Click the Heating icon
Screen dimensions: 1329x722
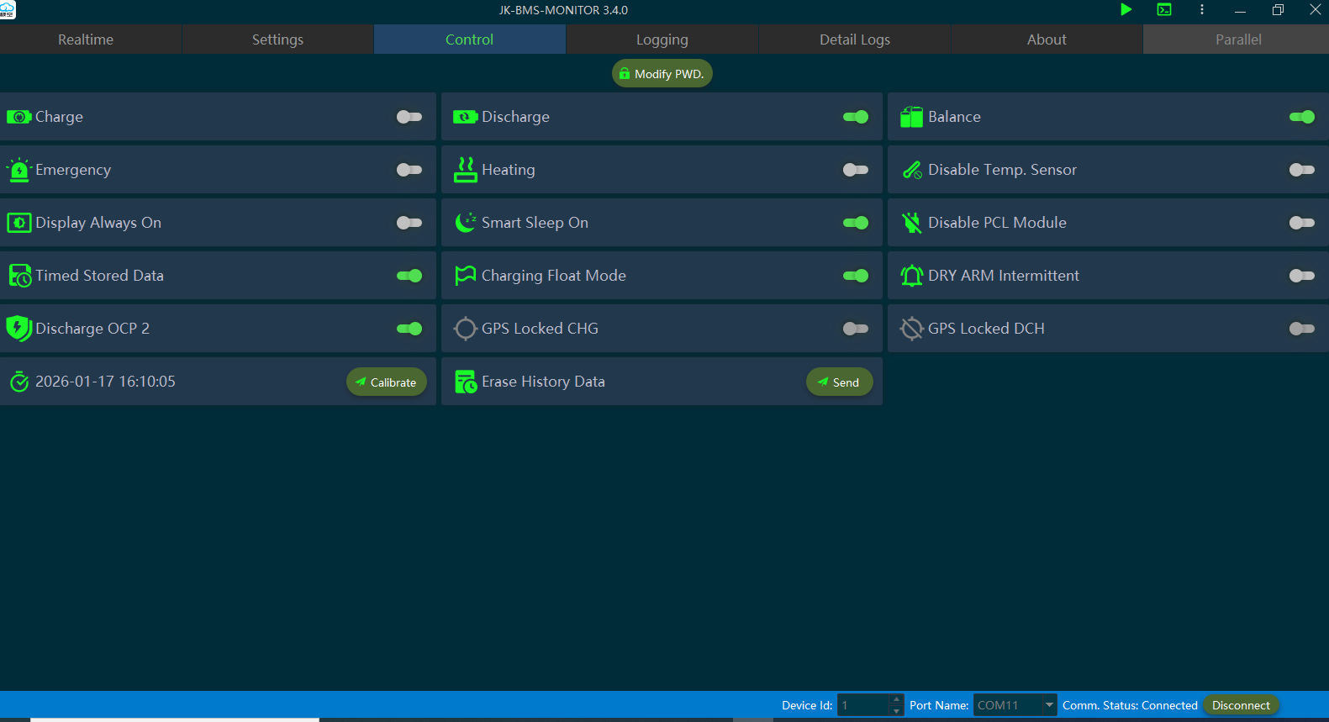[x=465, y=170]
